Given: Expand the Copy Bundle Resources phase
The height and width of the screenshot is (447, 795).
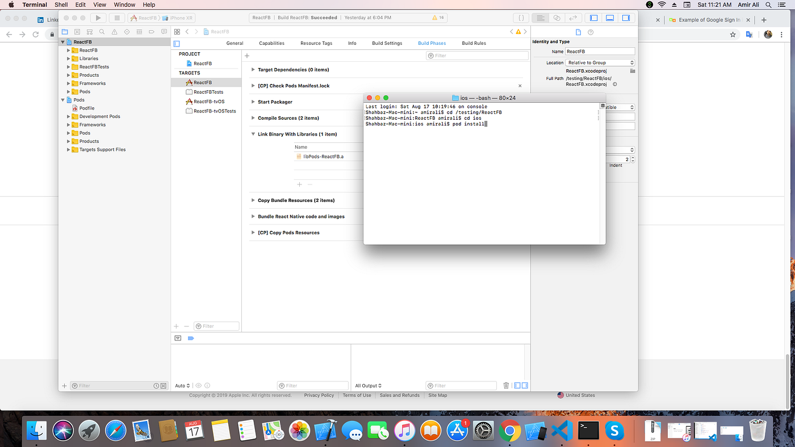Looking at the screenshot, I should (253, 200).
